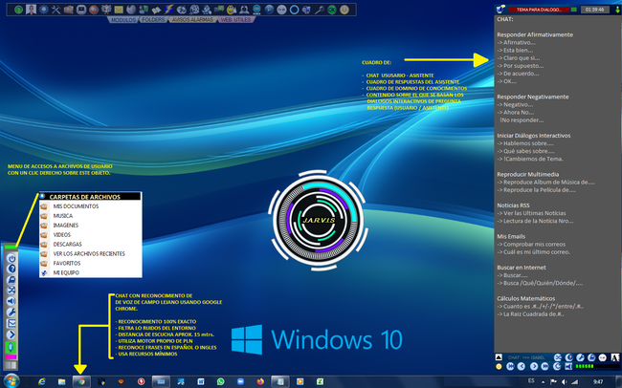622x388 pixels.
Task: Click the shuffle crossed arrows sidebar icon
Action: (11, 291)
